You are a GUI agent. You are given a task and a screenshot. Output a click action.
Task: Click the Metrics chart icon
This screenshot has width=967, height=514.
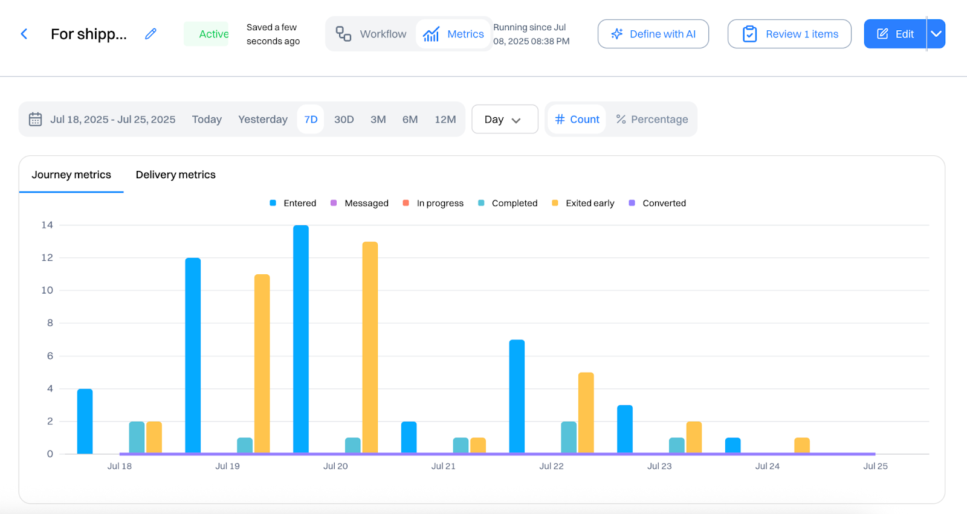431,34
